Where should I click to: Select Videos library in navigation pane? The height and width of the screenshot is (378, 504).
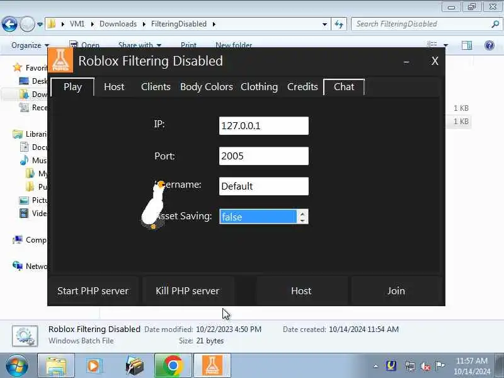33,213
